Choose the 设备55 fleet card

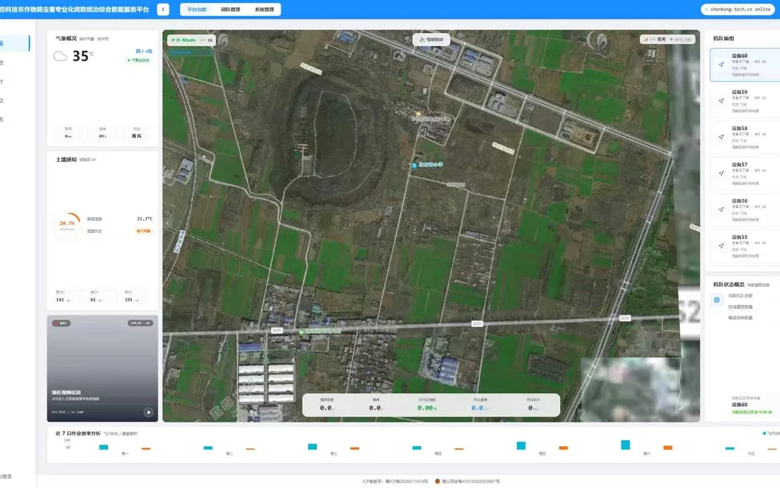point(746,246)
